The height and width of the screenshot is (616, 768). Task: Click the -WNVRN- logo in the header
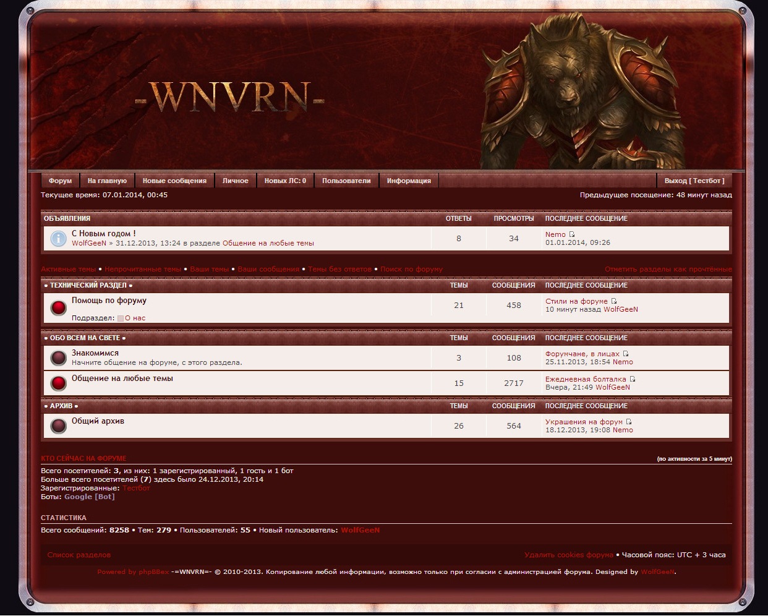(x=229, y=97)
